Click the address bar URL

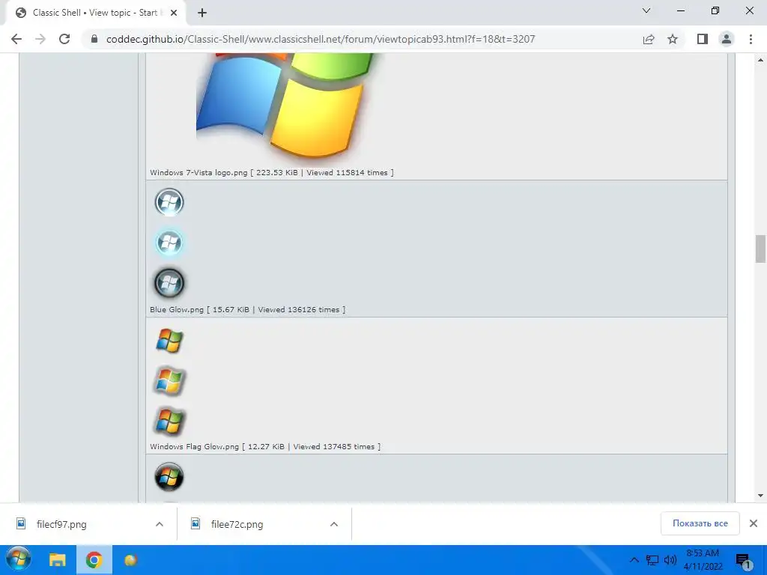click(321, 39)
